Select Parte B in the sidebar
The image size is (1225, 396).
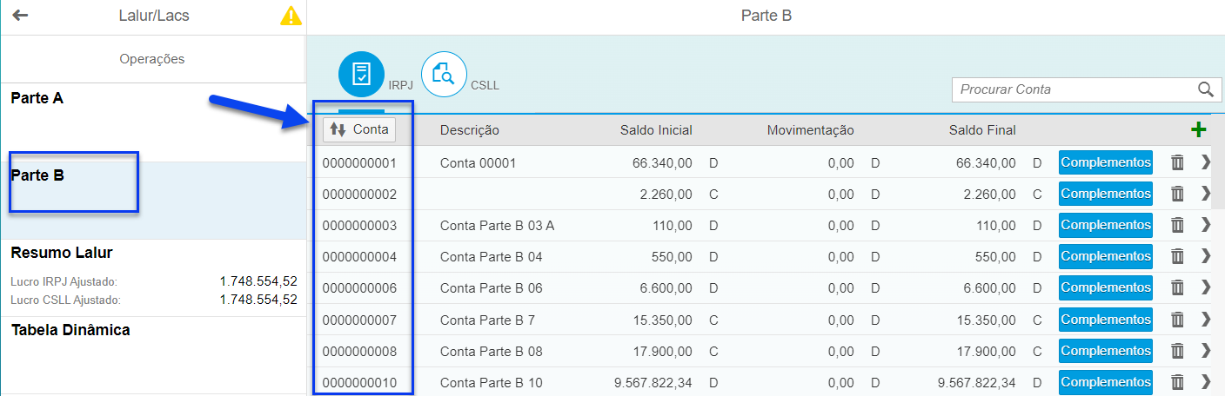153,200
